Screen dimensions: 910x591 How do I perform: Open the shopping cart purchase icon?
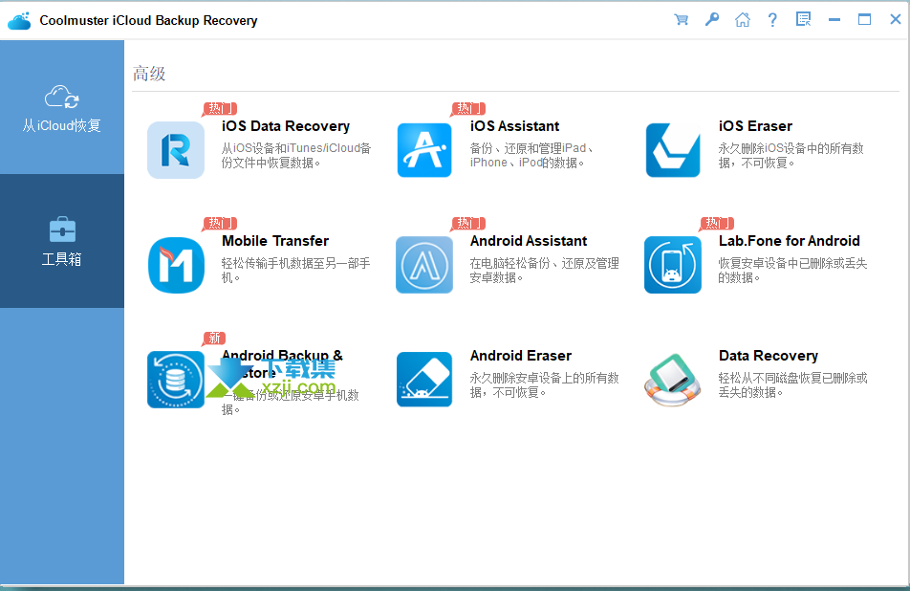(682, 20)
